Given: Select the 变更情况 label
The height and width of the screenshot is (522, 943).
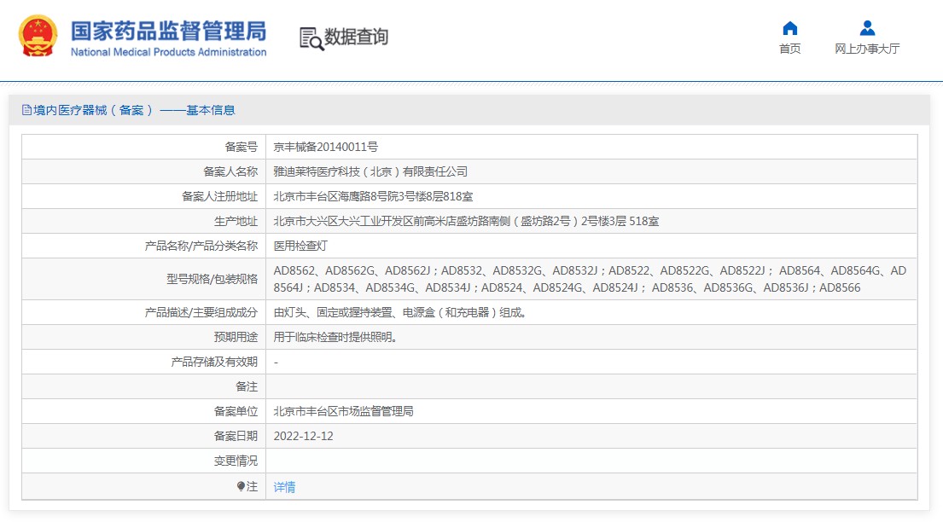Looking at the screenshot, I should click(236, 461).
